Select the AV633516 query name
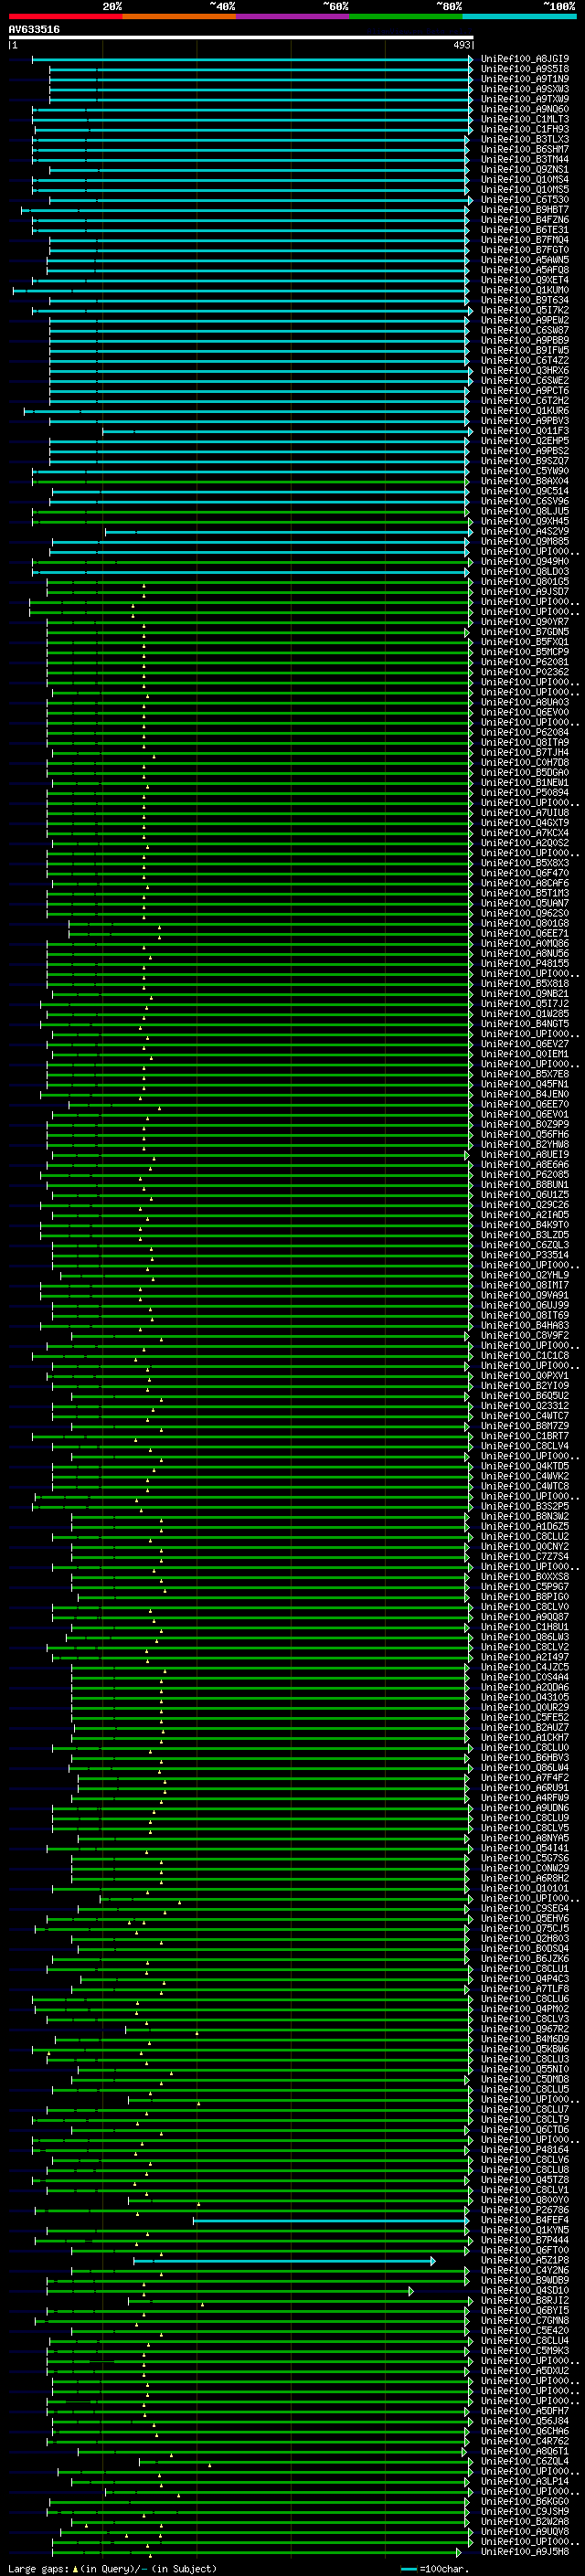 [x=34, y=30]
